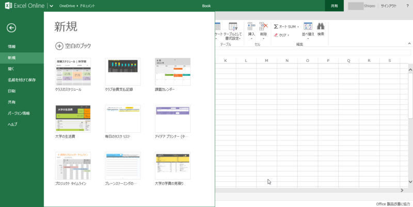Select column K header

pos(226,60)
